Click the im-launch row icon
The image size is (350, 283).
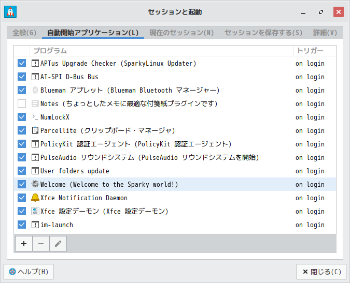[x=35, y=225]
